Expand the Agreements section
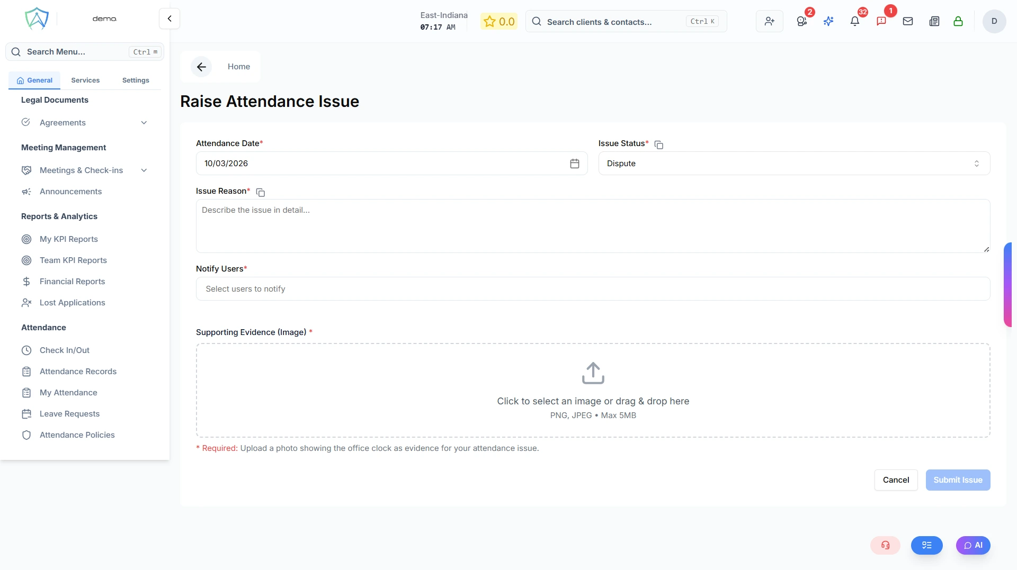Screen dimensions: 1017x570 click(x=144, y=122)
